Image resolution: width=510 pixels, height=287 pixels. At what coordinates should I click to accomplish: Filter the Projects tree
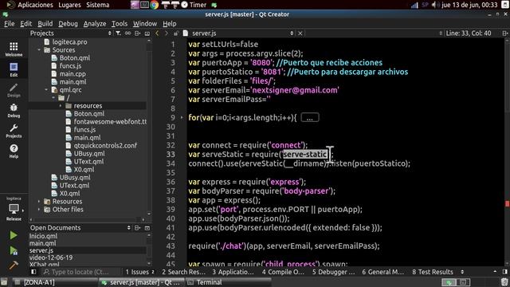pos(118,33)
